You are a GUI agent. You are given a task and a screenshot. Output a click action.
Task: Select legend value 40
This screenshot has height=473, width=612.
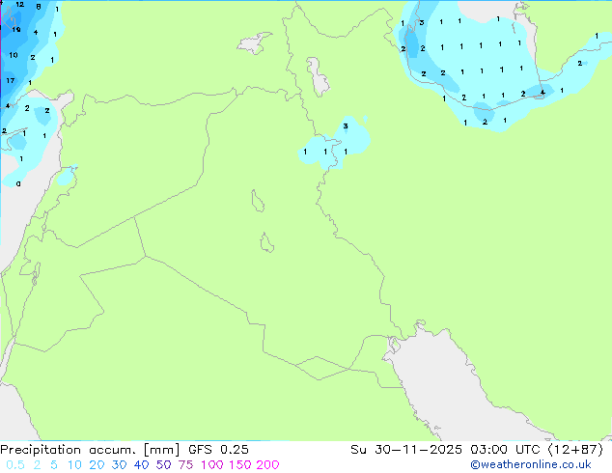point(141,465)
